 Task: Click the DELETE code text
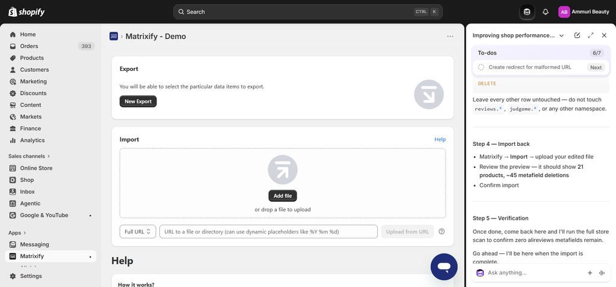pyautogui.click(x=487, y=83)
